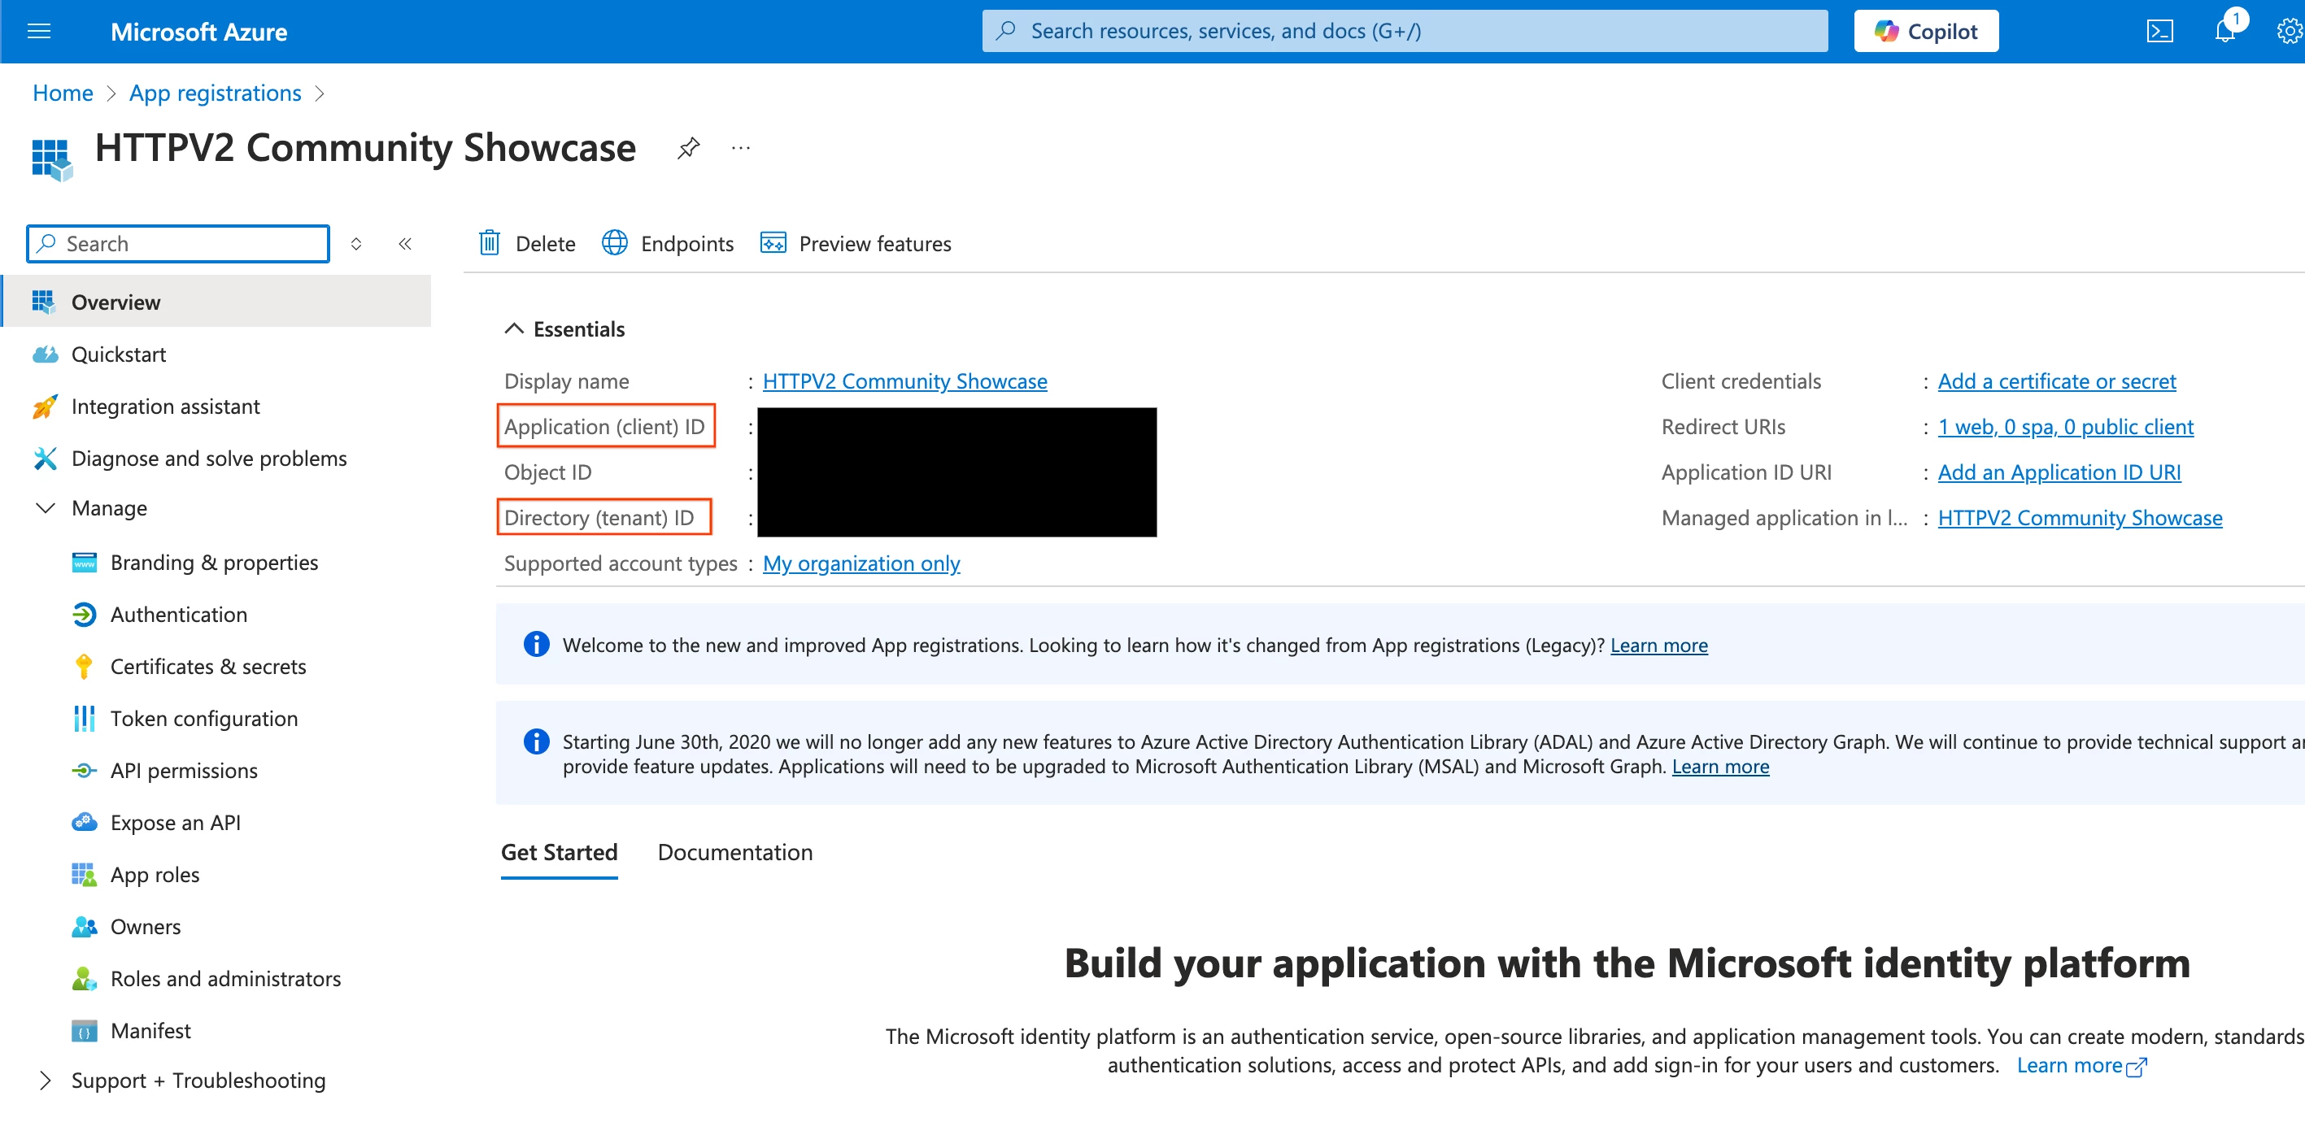Click the app registration icon beside title

point(51,159)
